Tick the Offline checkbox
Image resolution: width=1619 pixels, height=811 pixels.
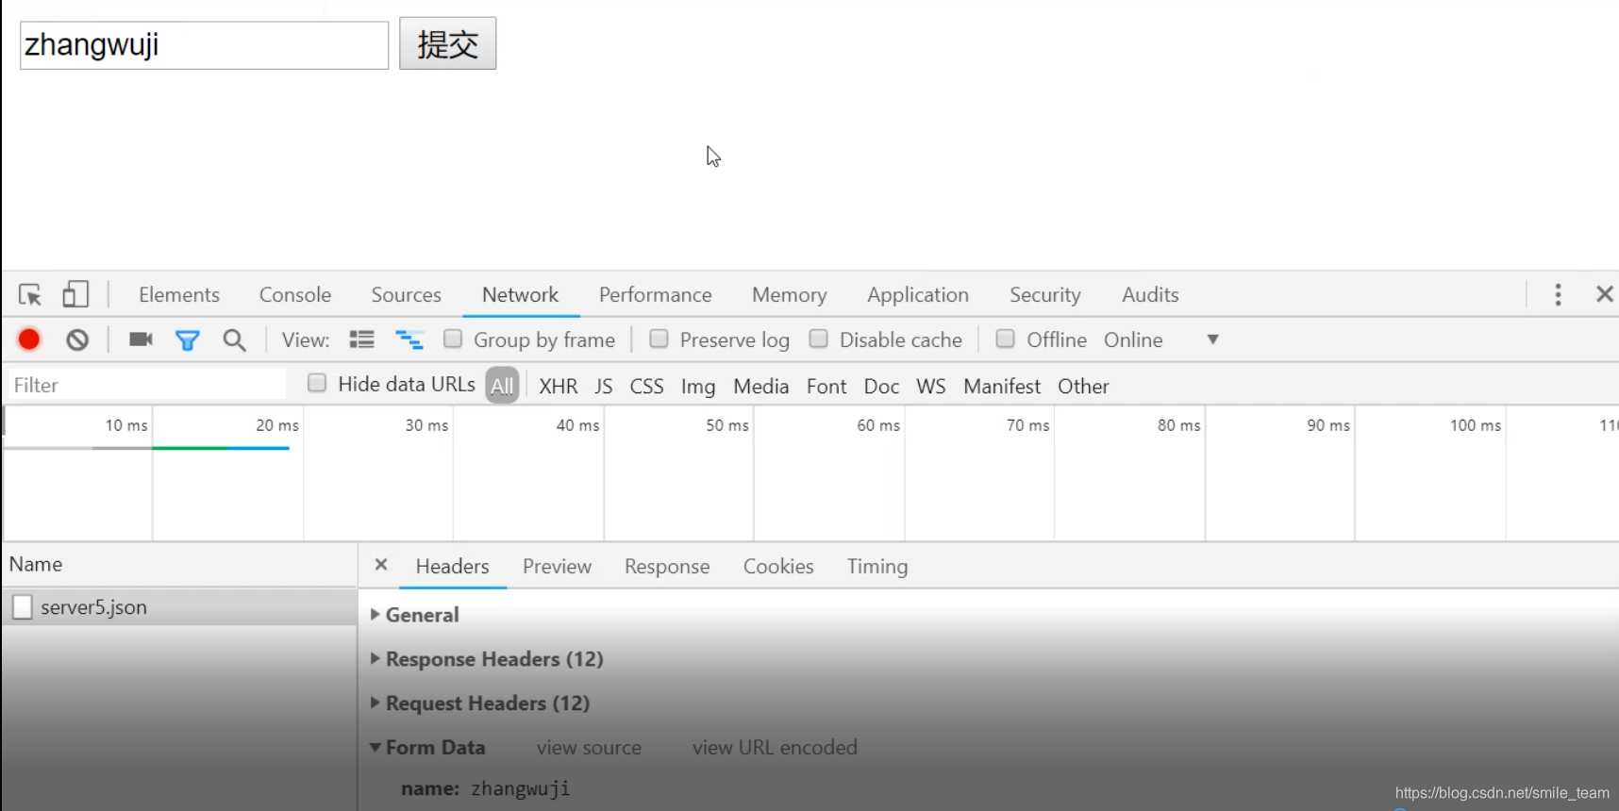(1006, 339)
